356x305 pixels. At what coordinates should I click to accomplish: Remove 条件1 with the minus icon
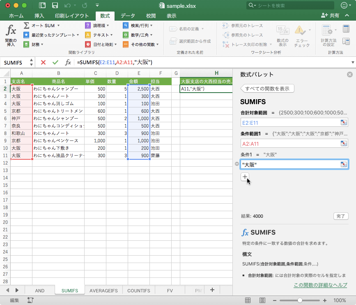(237, 165)
